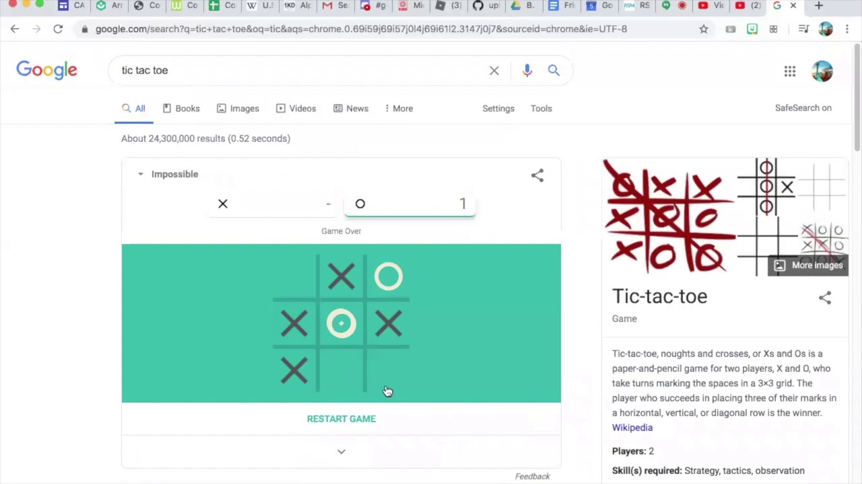Go to Google homepage via logo

tap(47, 70)
